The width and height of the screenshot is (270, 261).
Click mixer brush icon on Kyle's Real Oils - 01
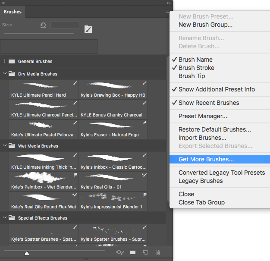(x=144, y=175)
